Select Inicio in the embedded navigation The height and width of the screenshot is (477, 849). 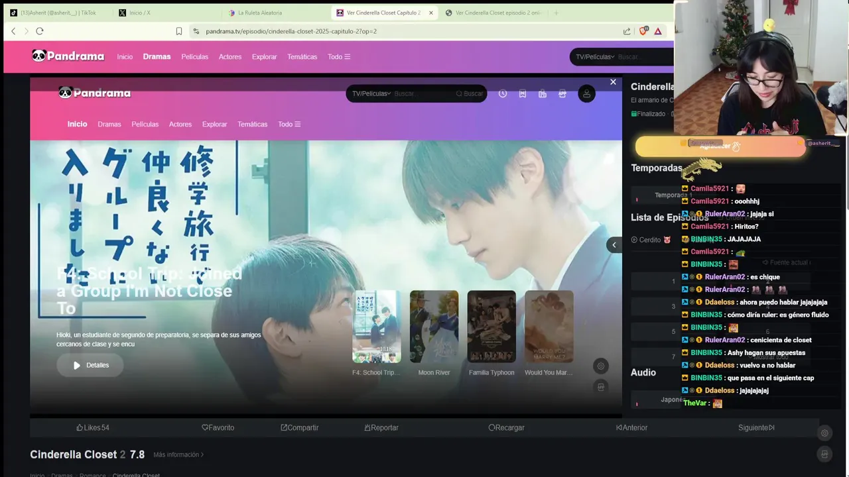tap(77, 124)
